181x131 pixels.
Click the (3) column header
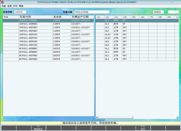coord(117,17)
